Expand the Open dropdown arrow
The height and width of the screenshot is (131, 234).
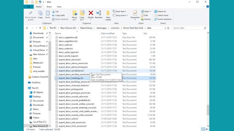point(151,11)
